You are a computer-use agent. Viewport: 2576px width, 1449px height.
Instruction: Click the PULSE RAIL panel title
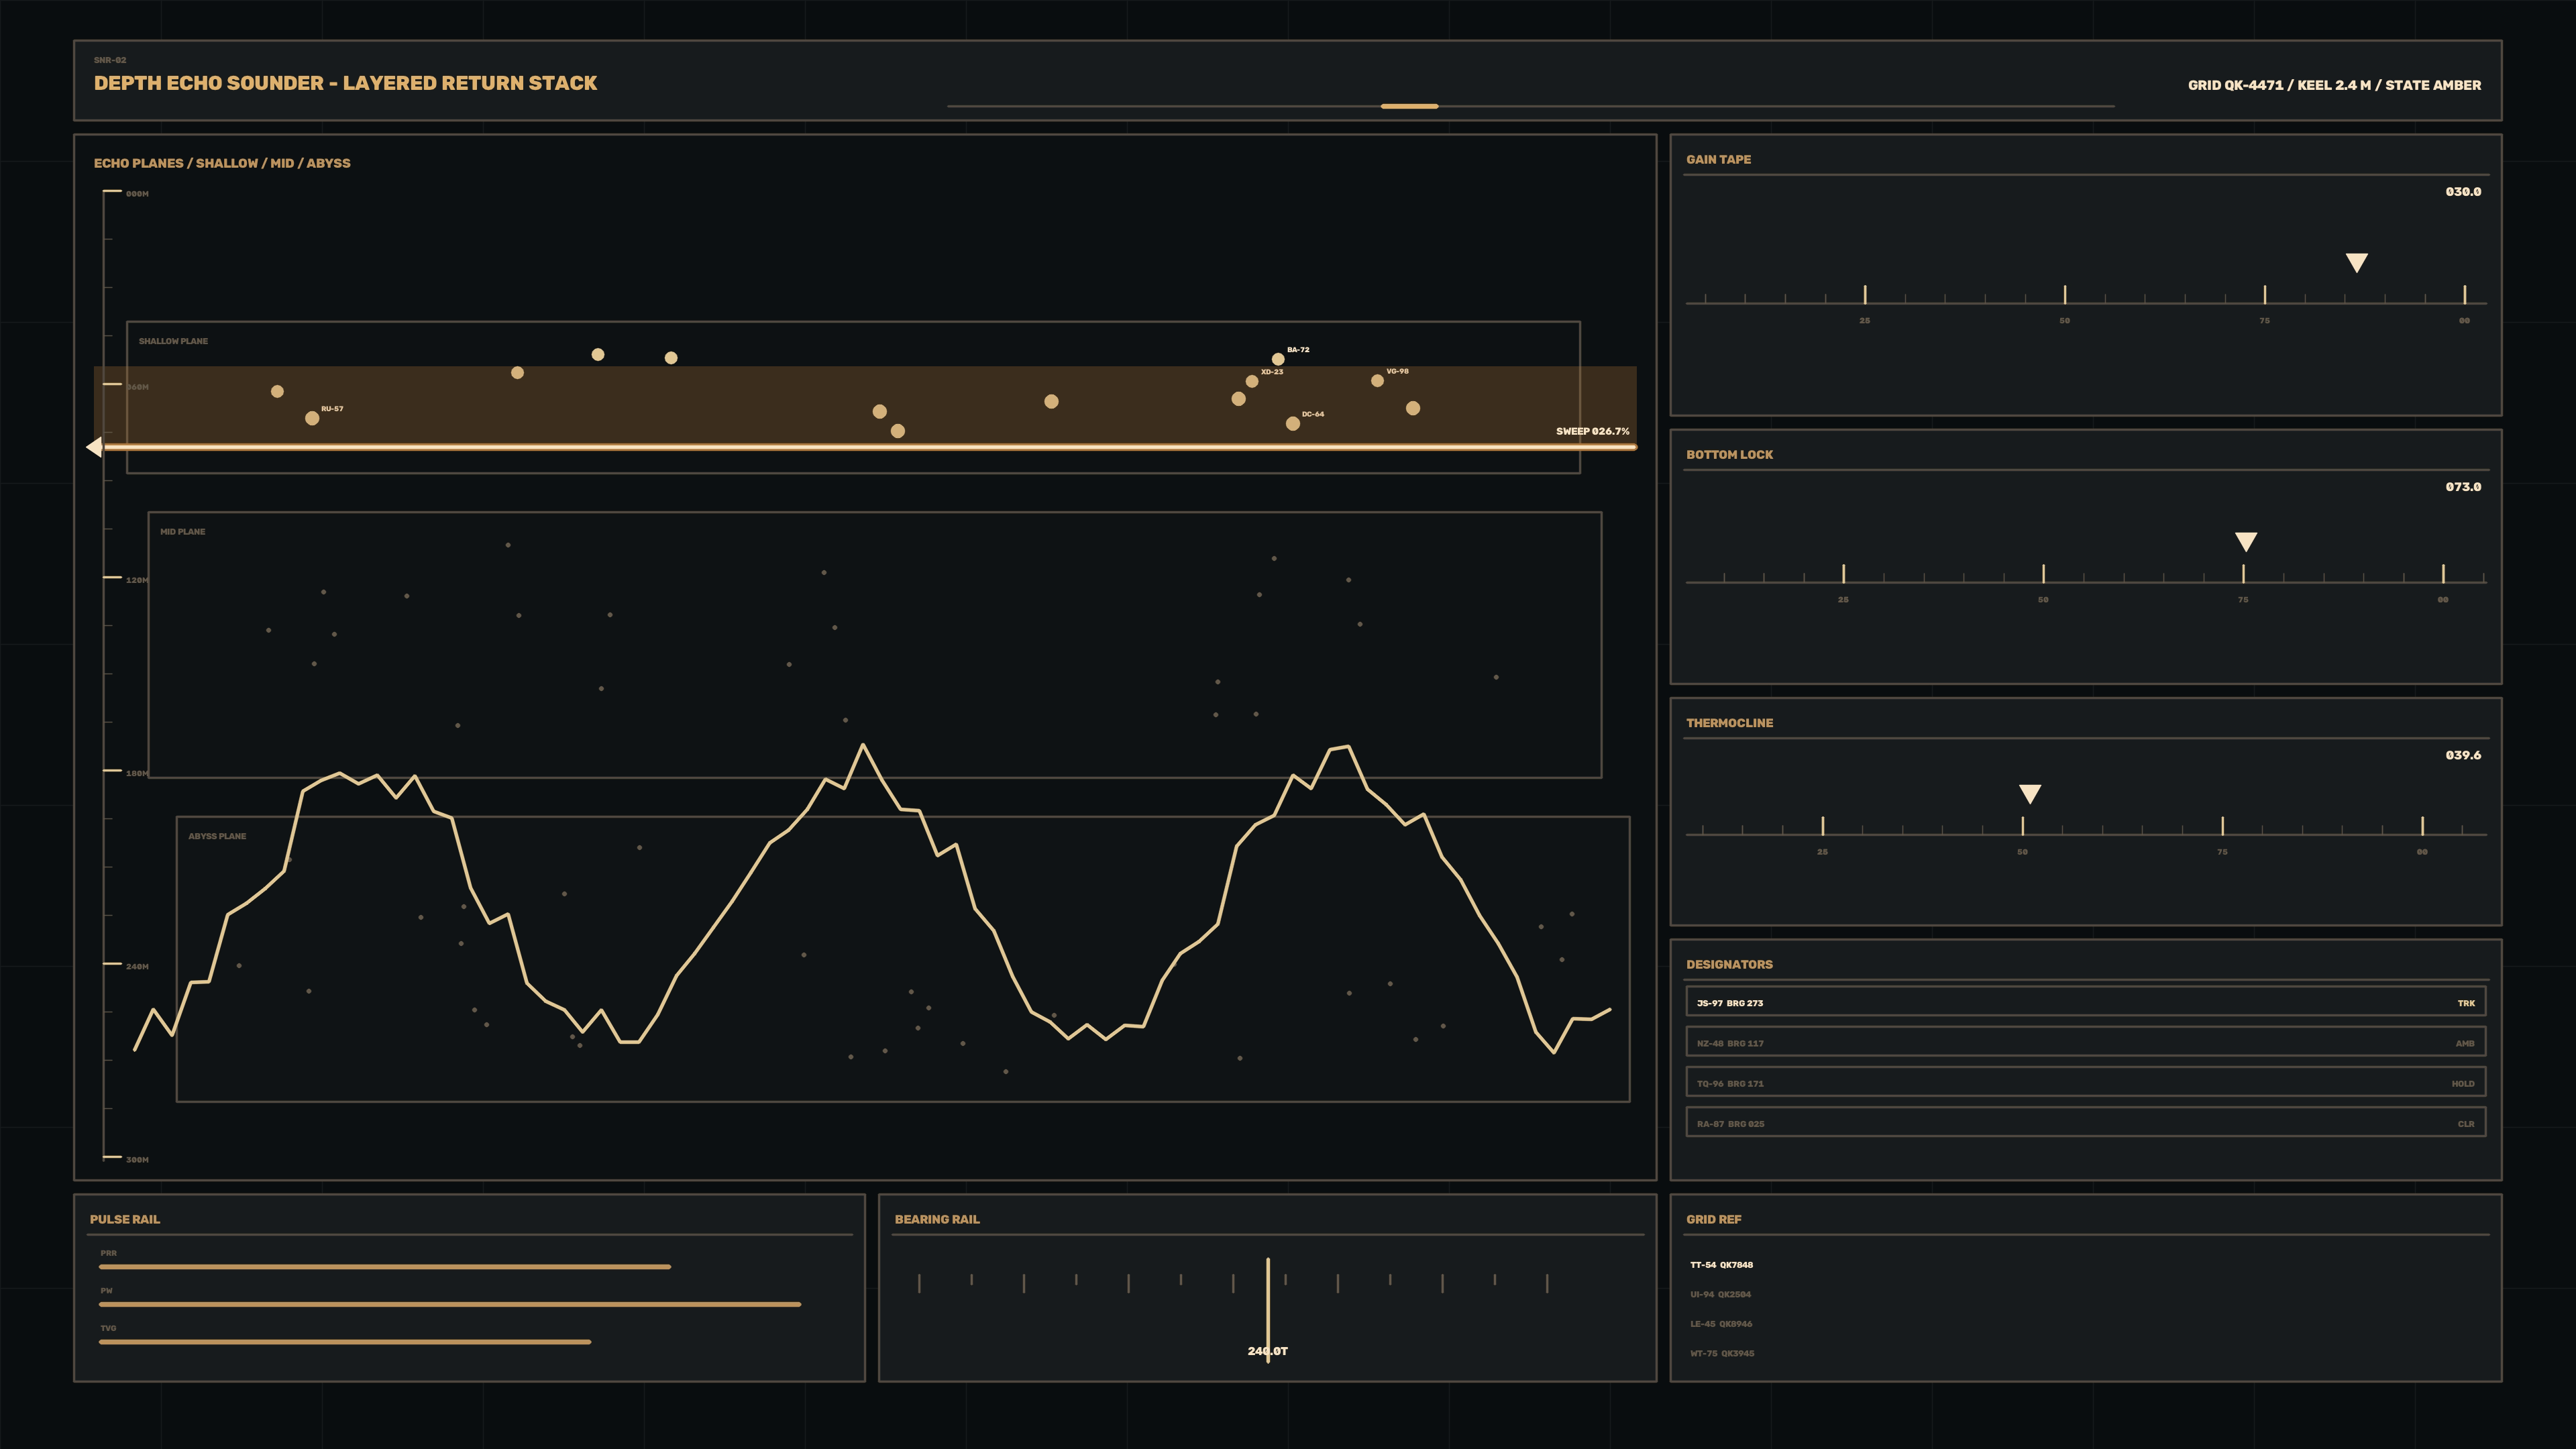(125, 1219)
